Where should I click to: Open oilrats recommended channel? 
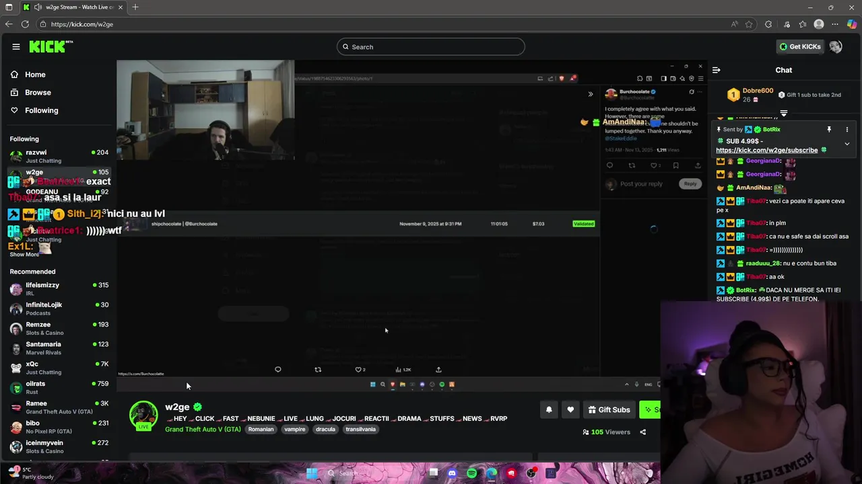pos(59,388)
